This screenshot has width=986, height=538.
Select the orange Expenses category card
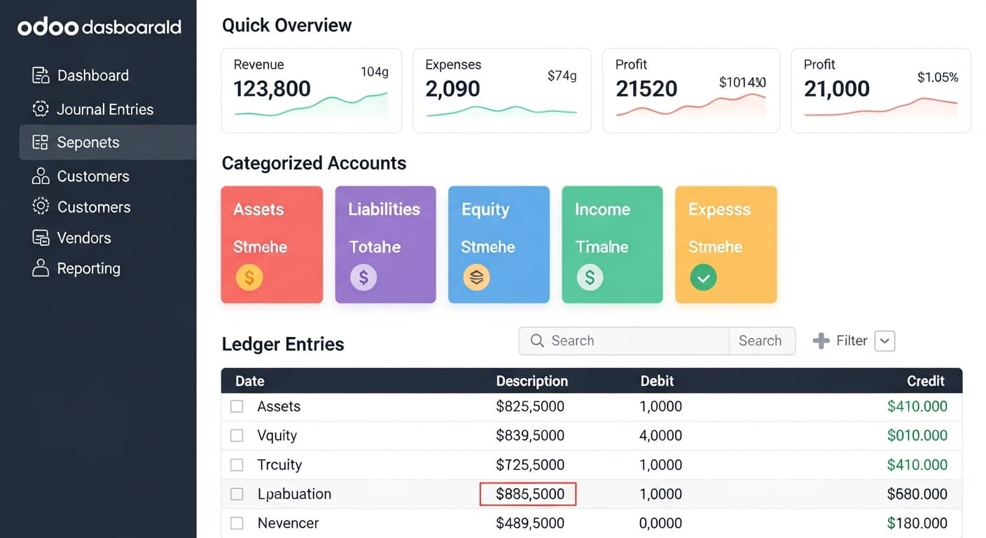(x=725, y=244)
